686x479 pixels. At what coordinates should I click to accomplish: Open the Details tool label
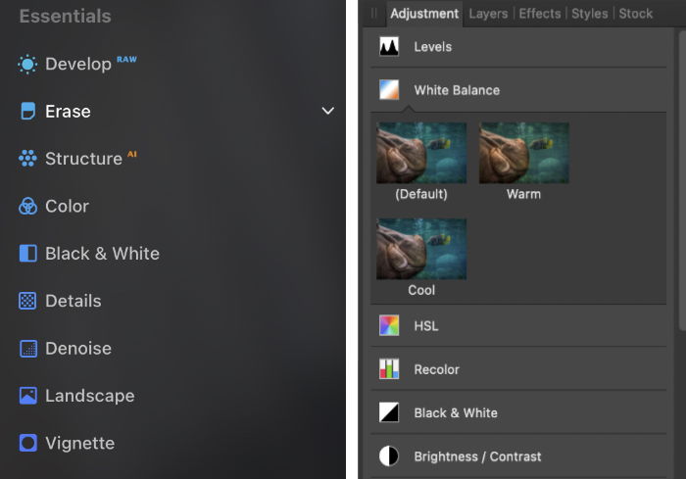pos(73,301)
